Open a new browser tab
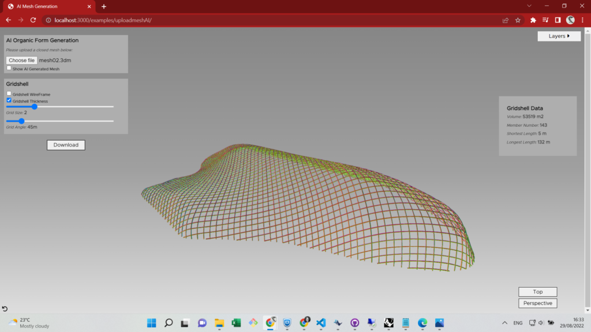591x332 pixels. pos(104,6)
